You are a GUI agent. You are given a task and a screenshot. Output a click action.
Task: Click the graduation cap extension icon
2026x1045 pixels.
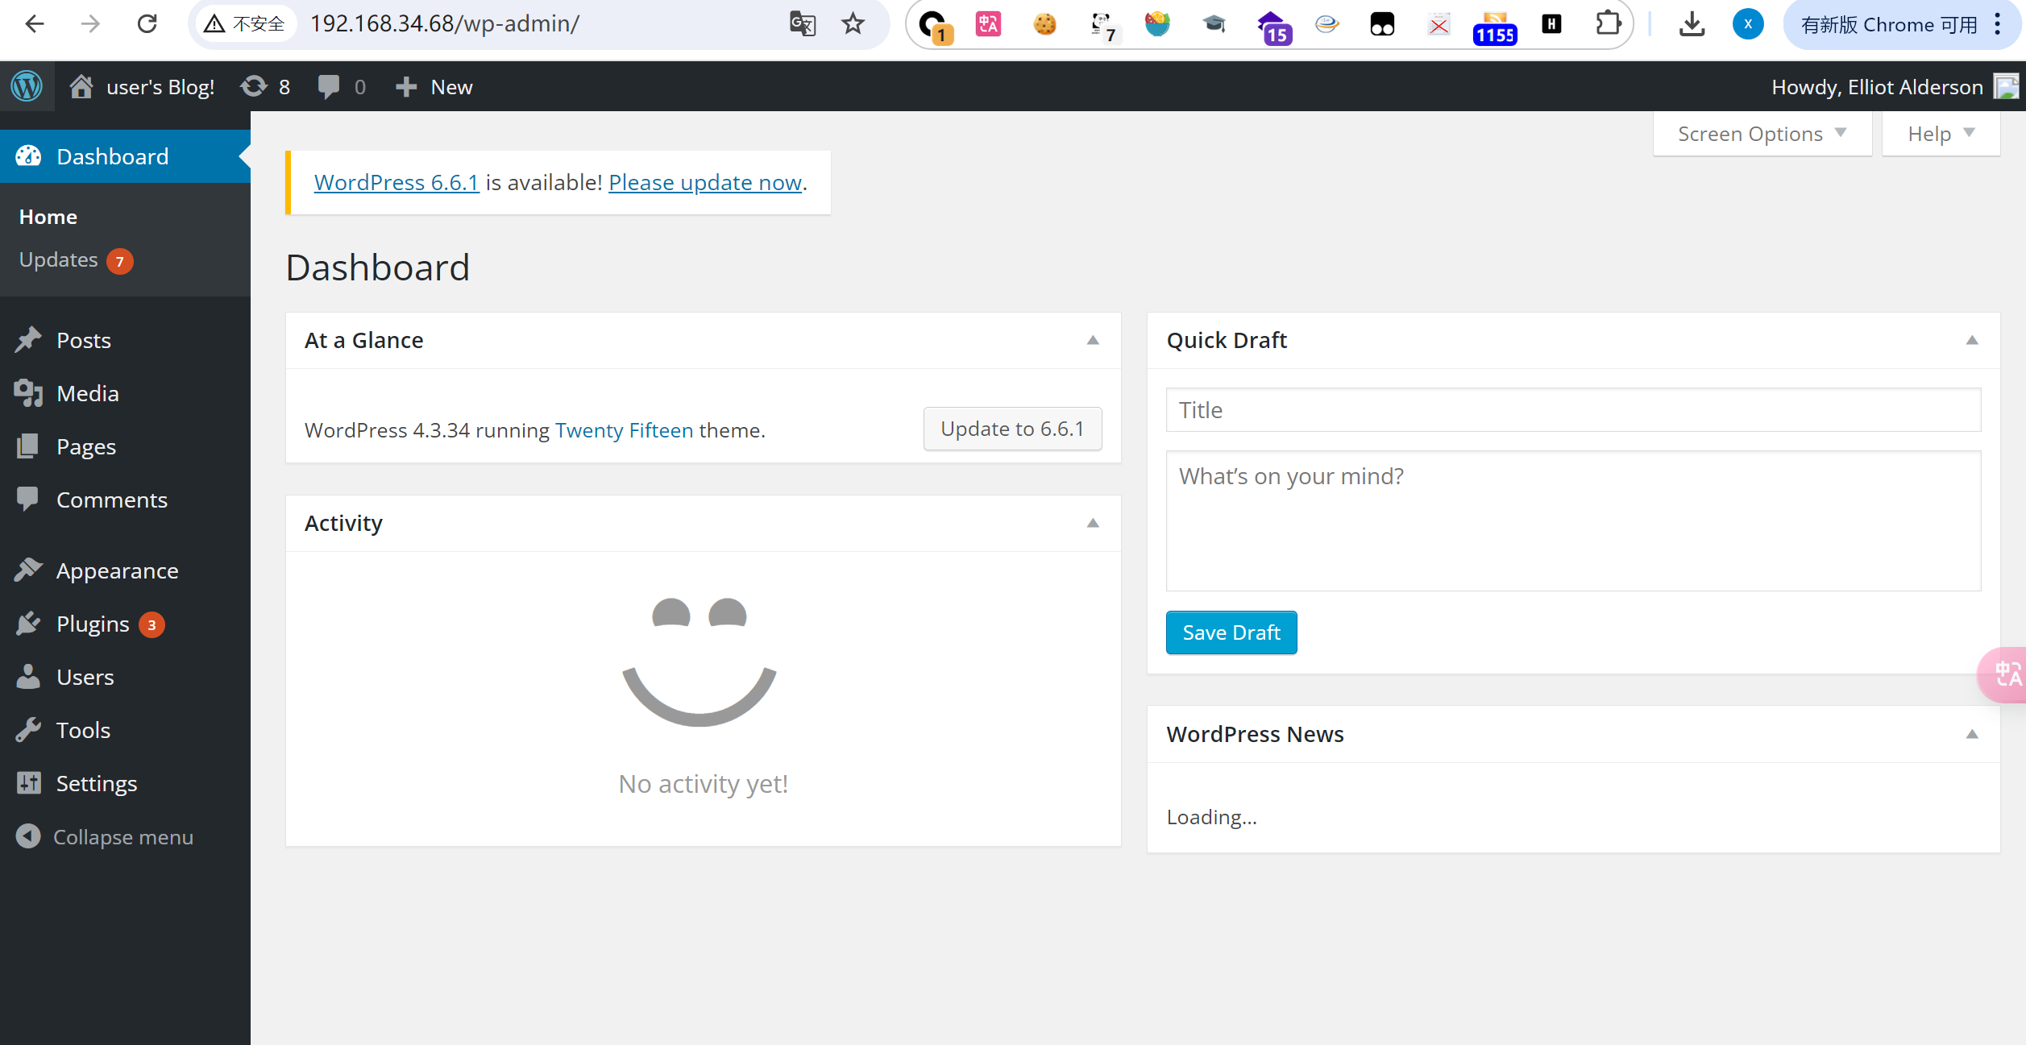point(1214,24)
